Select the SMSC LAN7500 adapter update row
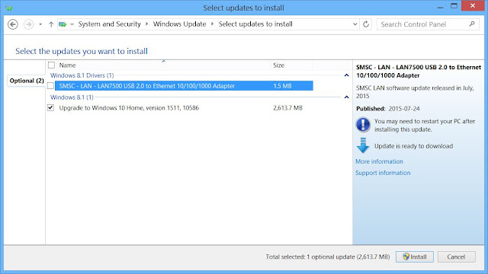Image resolution: width=488 pixels, height=274 pixels. click(x=184, y=86)
